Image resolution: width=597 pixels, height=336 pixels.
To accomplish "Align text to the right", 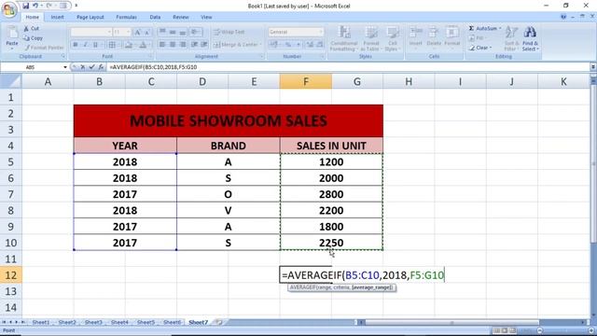I will (183, 45).
